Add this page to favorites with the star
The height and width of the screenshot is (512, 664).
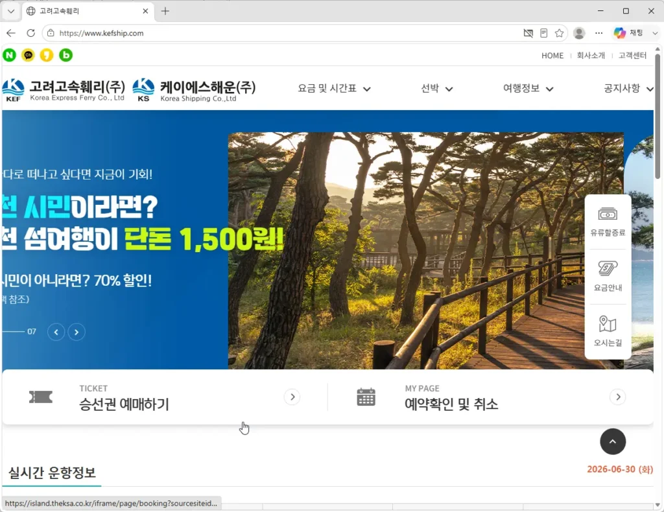pyautogui.click(x=559, y=33)
